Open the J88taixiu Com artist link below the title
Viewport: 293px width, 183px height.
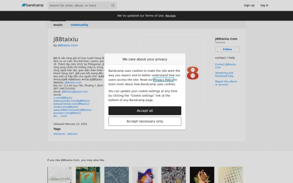point(68,45)
